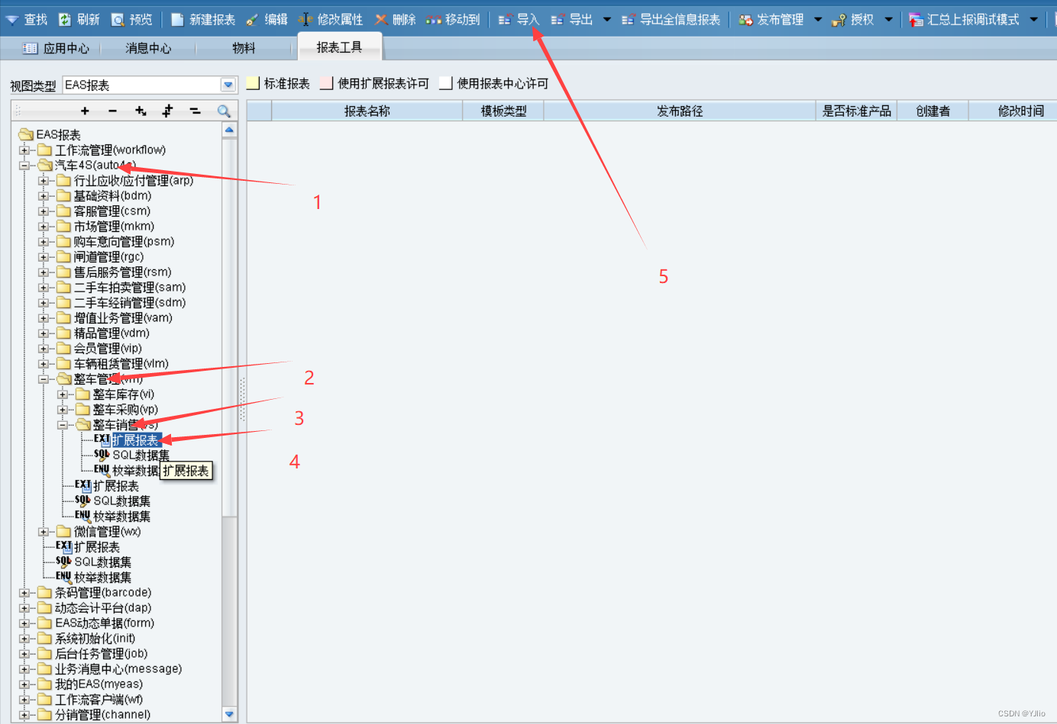The width and height of the screenshot is (1057, 724).
Task: Sort by 是否标准产品 column header
Action: pyautogui.click(x=856, y=111)
